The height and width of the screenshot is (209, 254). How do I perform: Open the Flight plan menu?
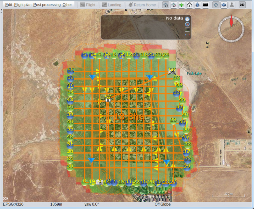pyautogui.click(x=23, y=5)
